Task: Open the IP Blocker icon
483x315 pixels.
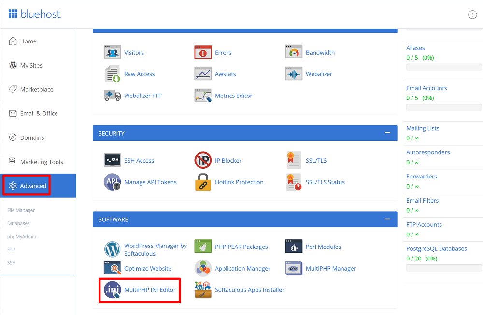Action: pos(203,160)
